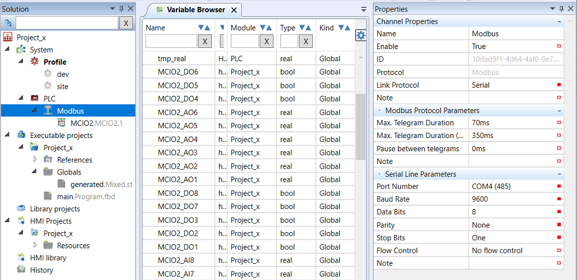The width and height of the screenshot is (577, 280).
Task: Clear the Type column filter
Action: pos(305,41)
